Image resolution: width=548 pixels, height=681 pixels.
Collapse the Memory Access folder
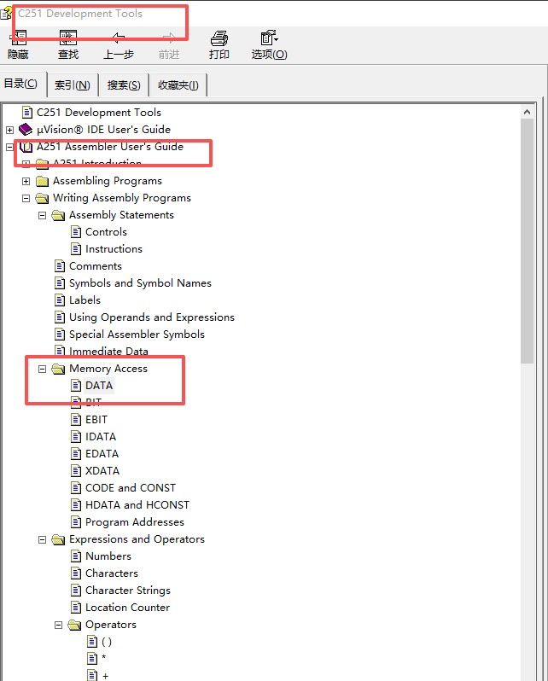pos(42,369)
